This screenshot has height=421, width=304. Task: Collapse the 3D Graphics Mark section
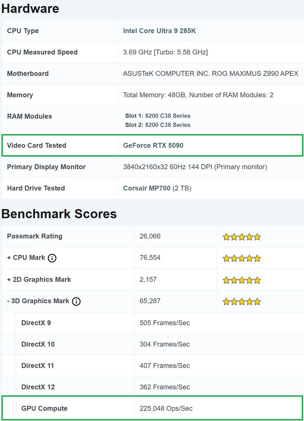[38, 301]
